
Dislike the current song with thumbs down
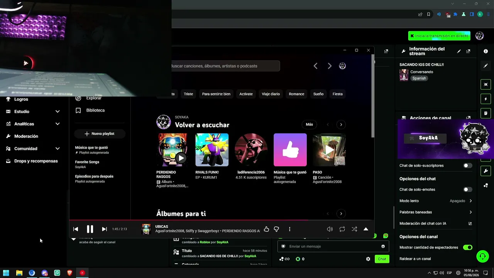coord(276,229)
